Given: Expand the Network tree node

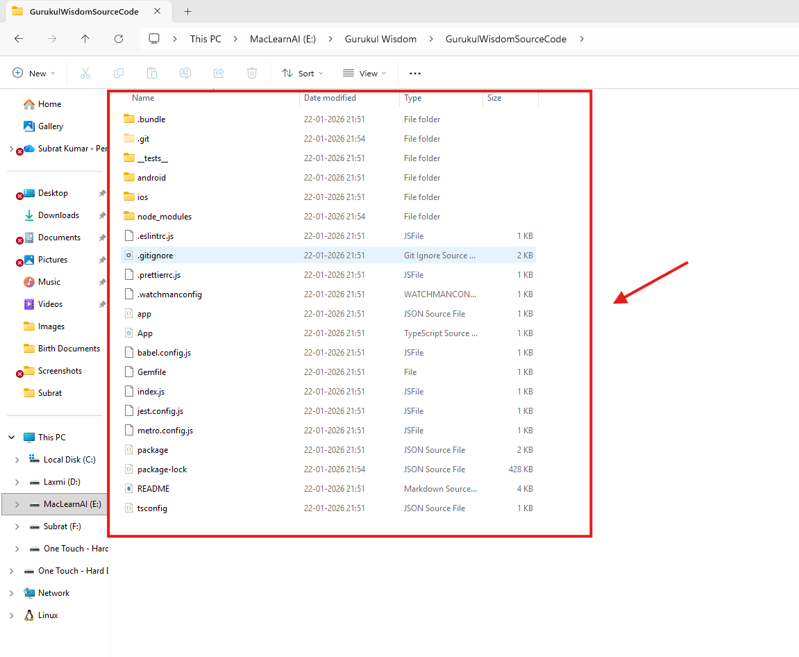Looking at the screenshot, I should (11, 593).
